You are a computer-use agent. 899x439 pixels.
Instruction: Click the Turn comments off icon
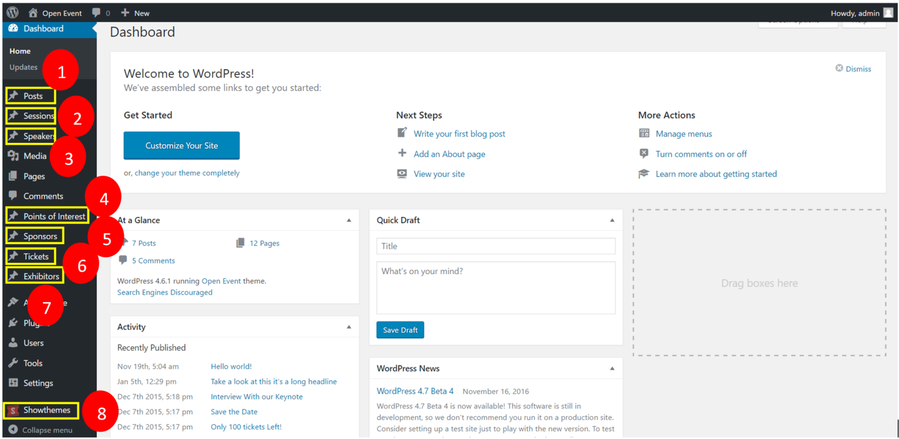tap(644, 154)
